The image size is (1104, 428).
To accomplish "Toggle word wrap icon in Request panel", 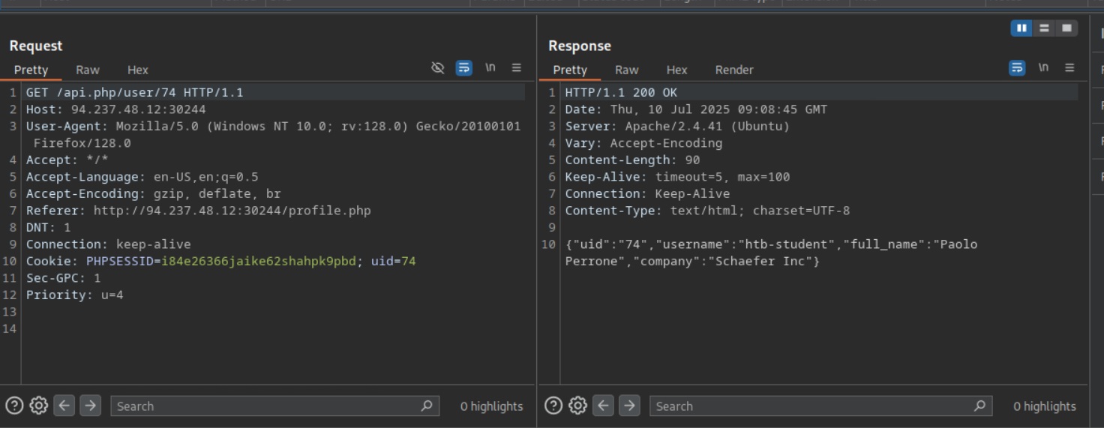I will coord(464,68).
